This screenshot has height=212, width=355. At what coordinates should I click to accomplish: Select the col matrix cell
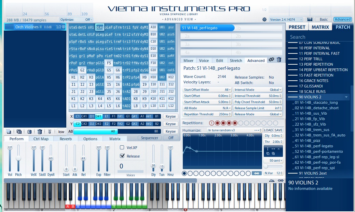(x=171, y=63)
